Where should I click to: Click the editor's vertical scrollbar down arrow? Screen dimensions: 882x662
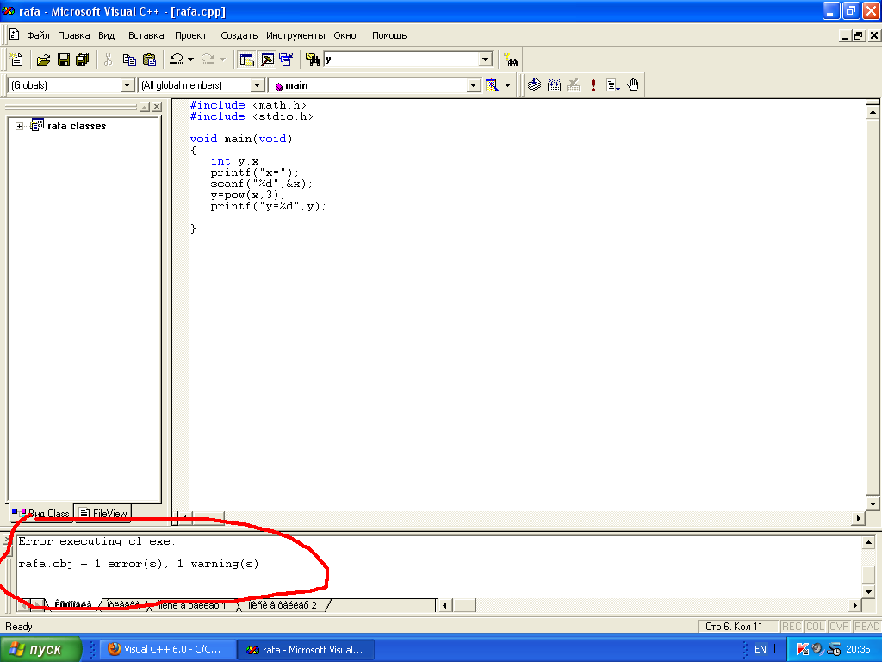872,503
